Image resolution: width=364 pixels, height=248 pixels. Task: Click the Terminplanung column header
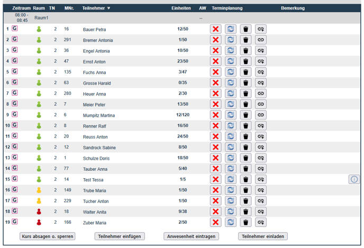pos(227,8)
